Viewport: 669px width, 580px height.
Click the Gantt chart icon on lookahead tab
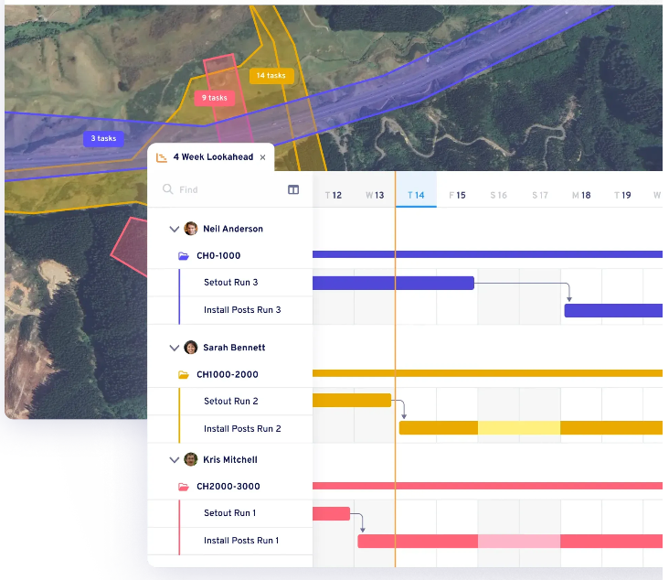point(162,157)
